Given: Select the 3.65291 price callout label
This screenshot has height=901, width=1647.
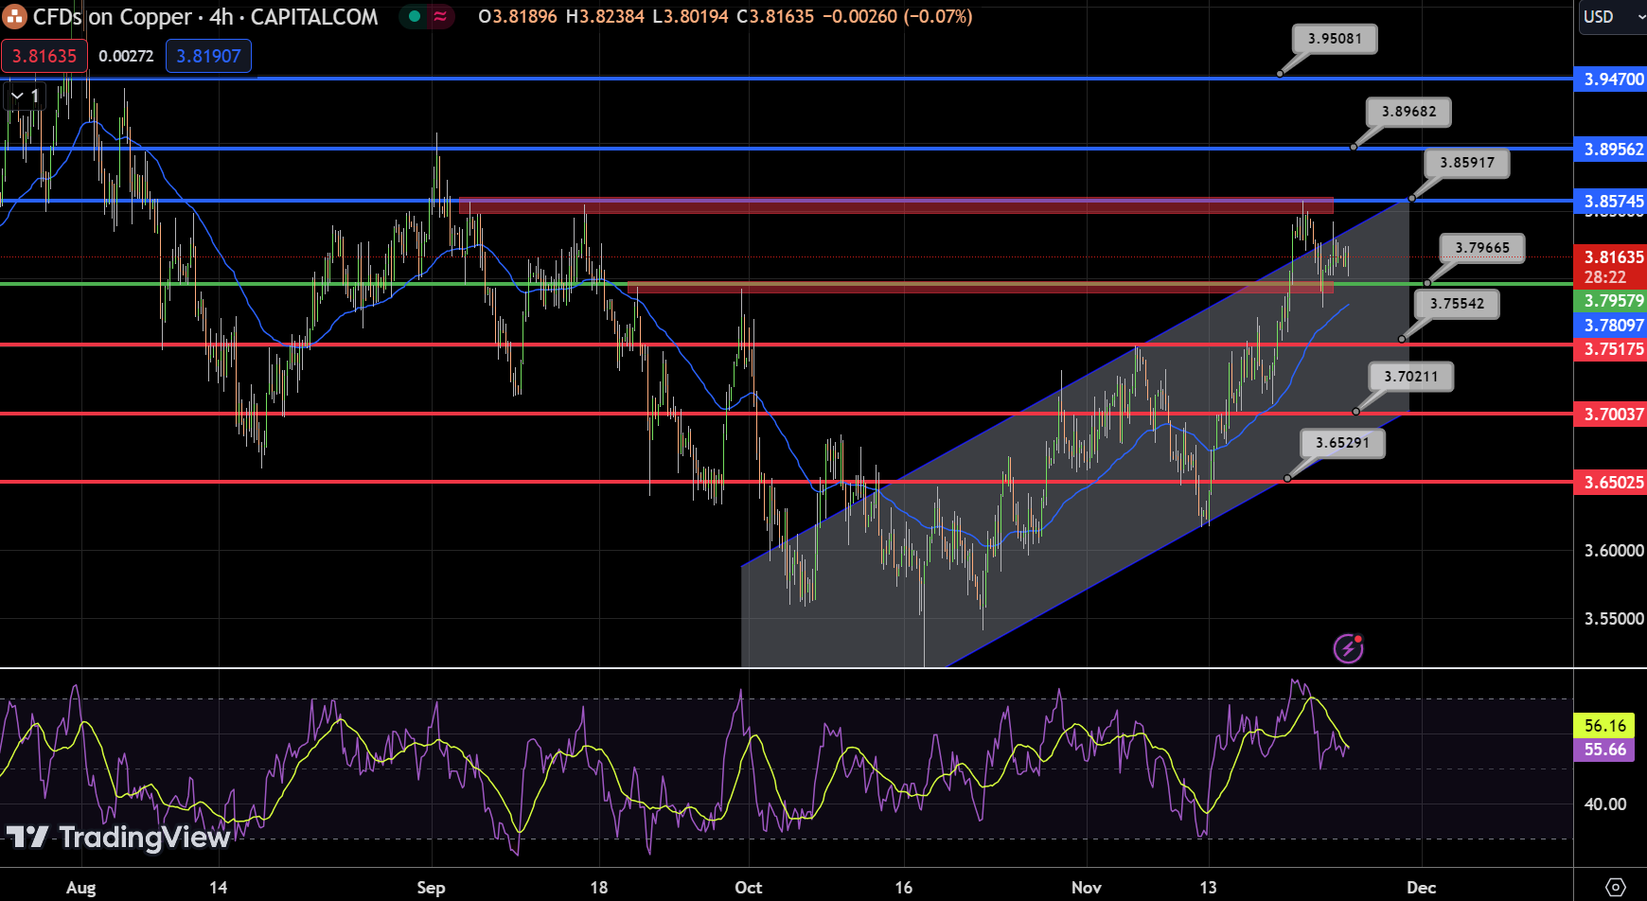Looking at the screenshot, I should [1342, 443].
